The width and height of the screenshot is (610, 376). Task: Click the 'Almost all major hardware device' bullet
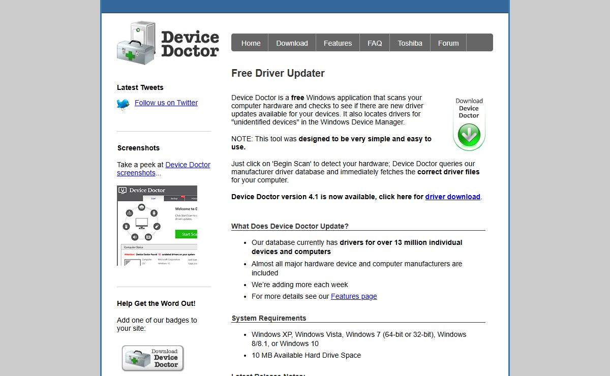tap(357, 268)
